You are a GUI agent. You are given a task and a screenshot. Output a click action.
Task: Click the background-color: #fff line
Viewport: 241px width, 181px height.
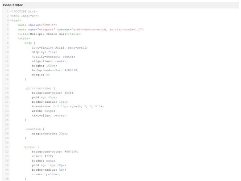click(x=52, y=93)
